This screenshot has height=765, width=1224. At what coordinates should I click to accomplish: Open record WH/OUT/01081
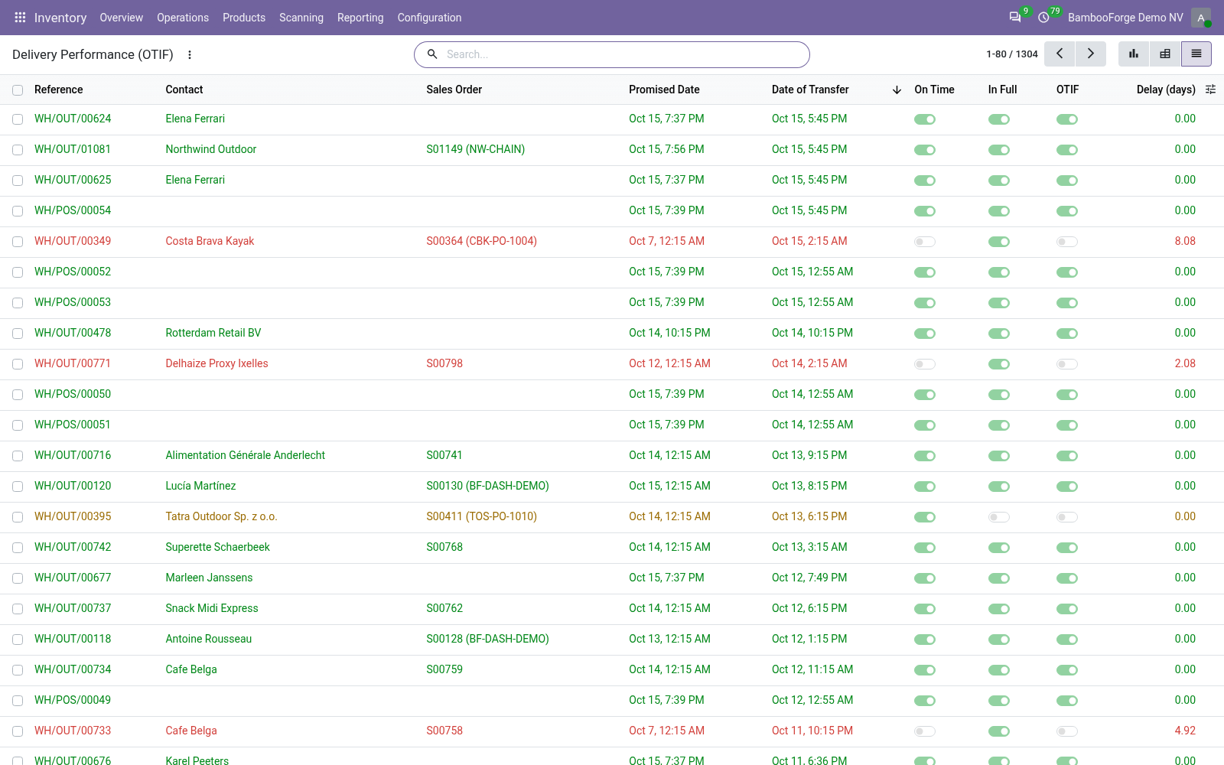click(73, 149)
